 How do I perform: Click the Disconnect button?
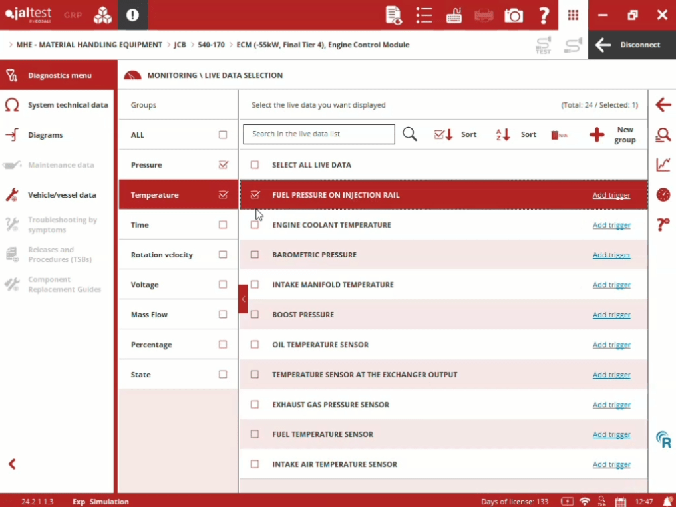click(x=631, y=45)
